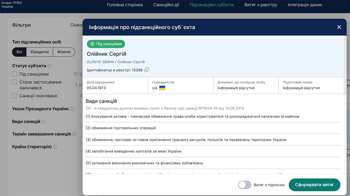Click the Під санкціями green status badge
350x196 pixels.
(106, 44)
